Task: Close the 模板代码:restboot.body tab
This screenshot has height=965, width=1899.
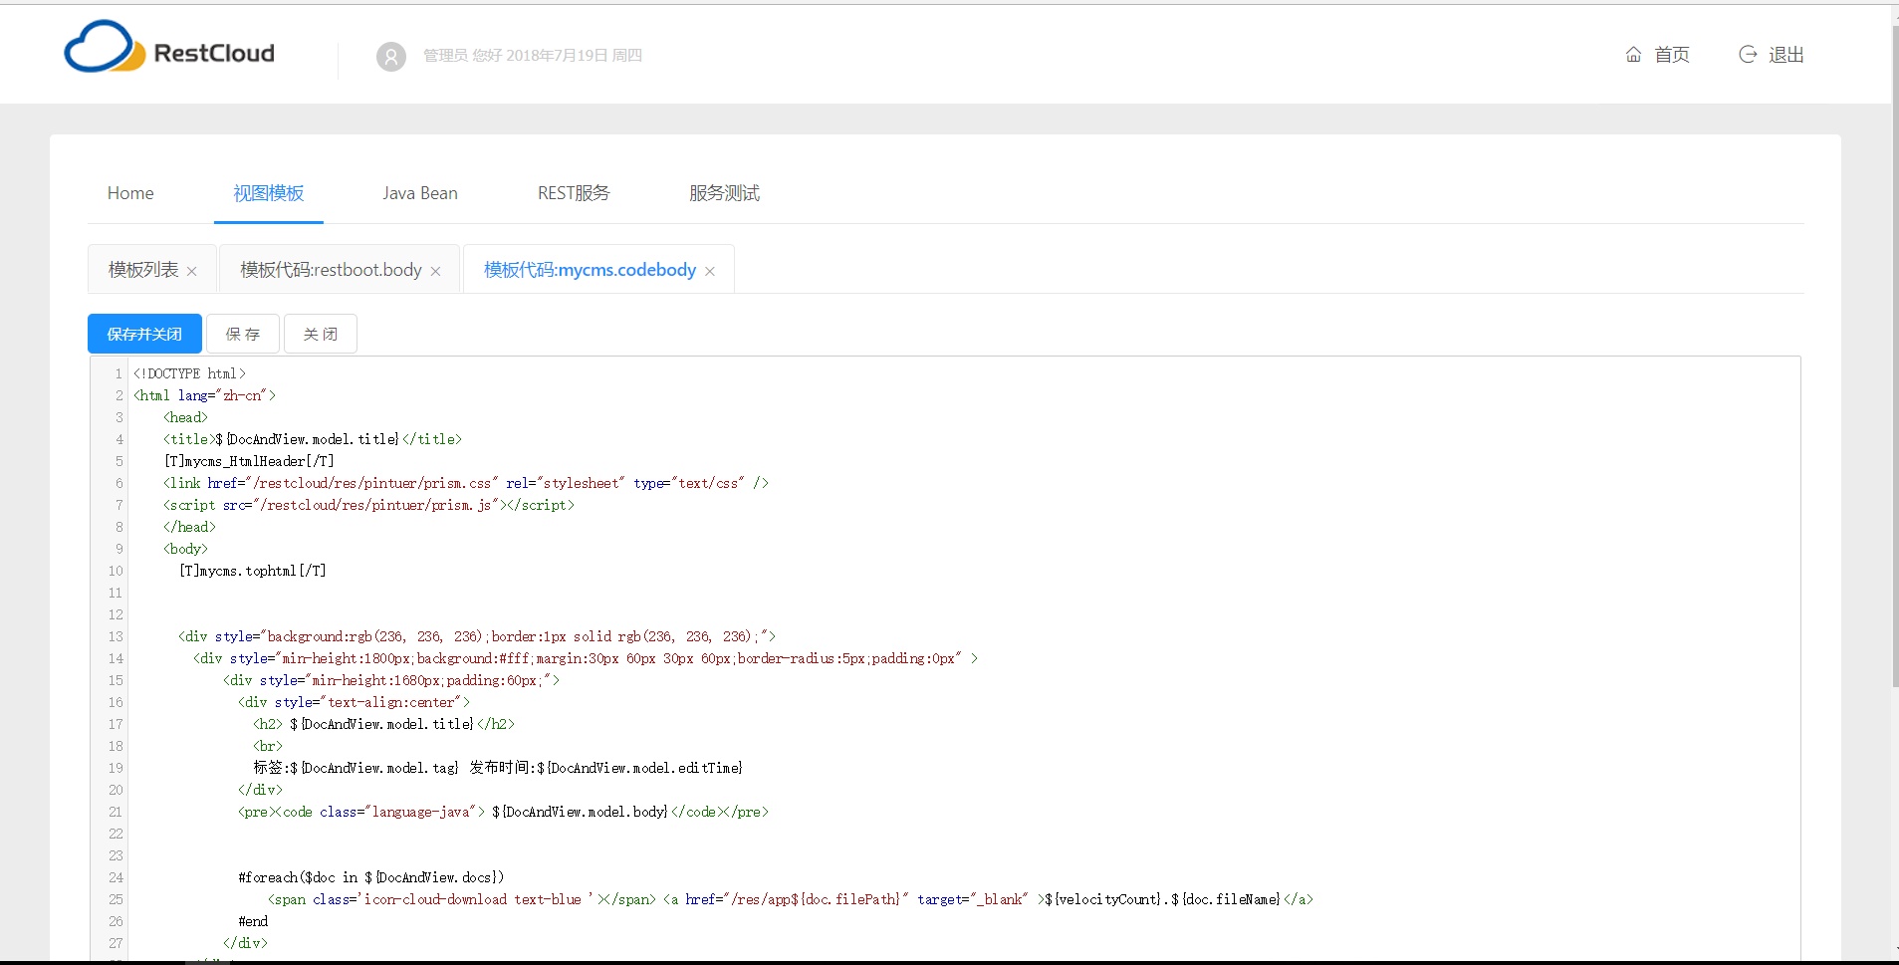Action: (435, 270)
